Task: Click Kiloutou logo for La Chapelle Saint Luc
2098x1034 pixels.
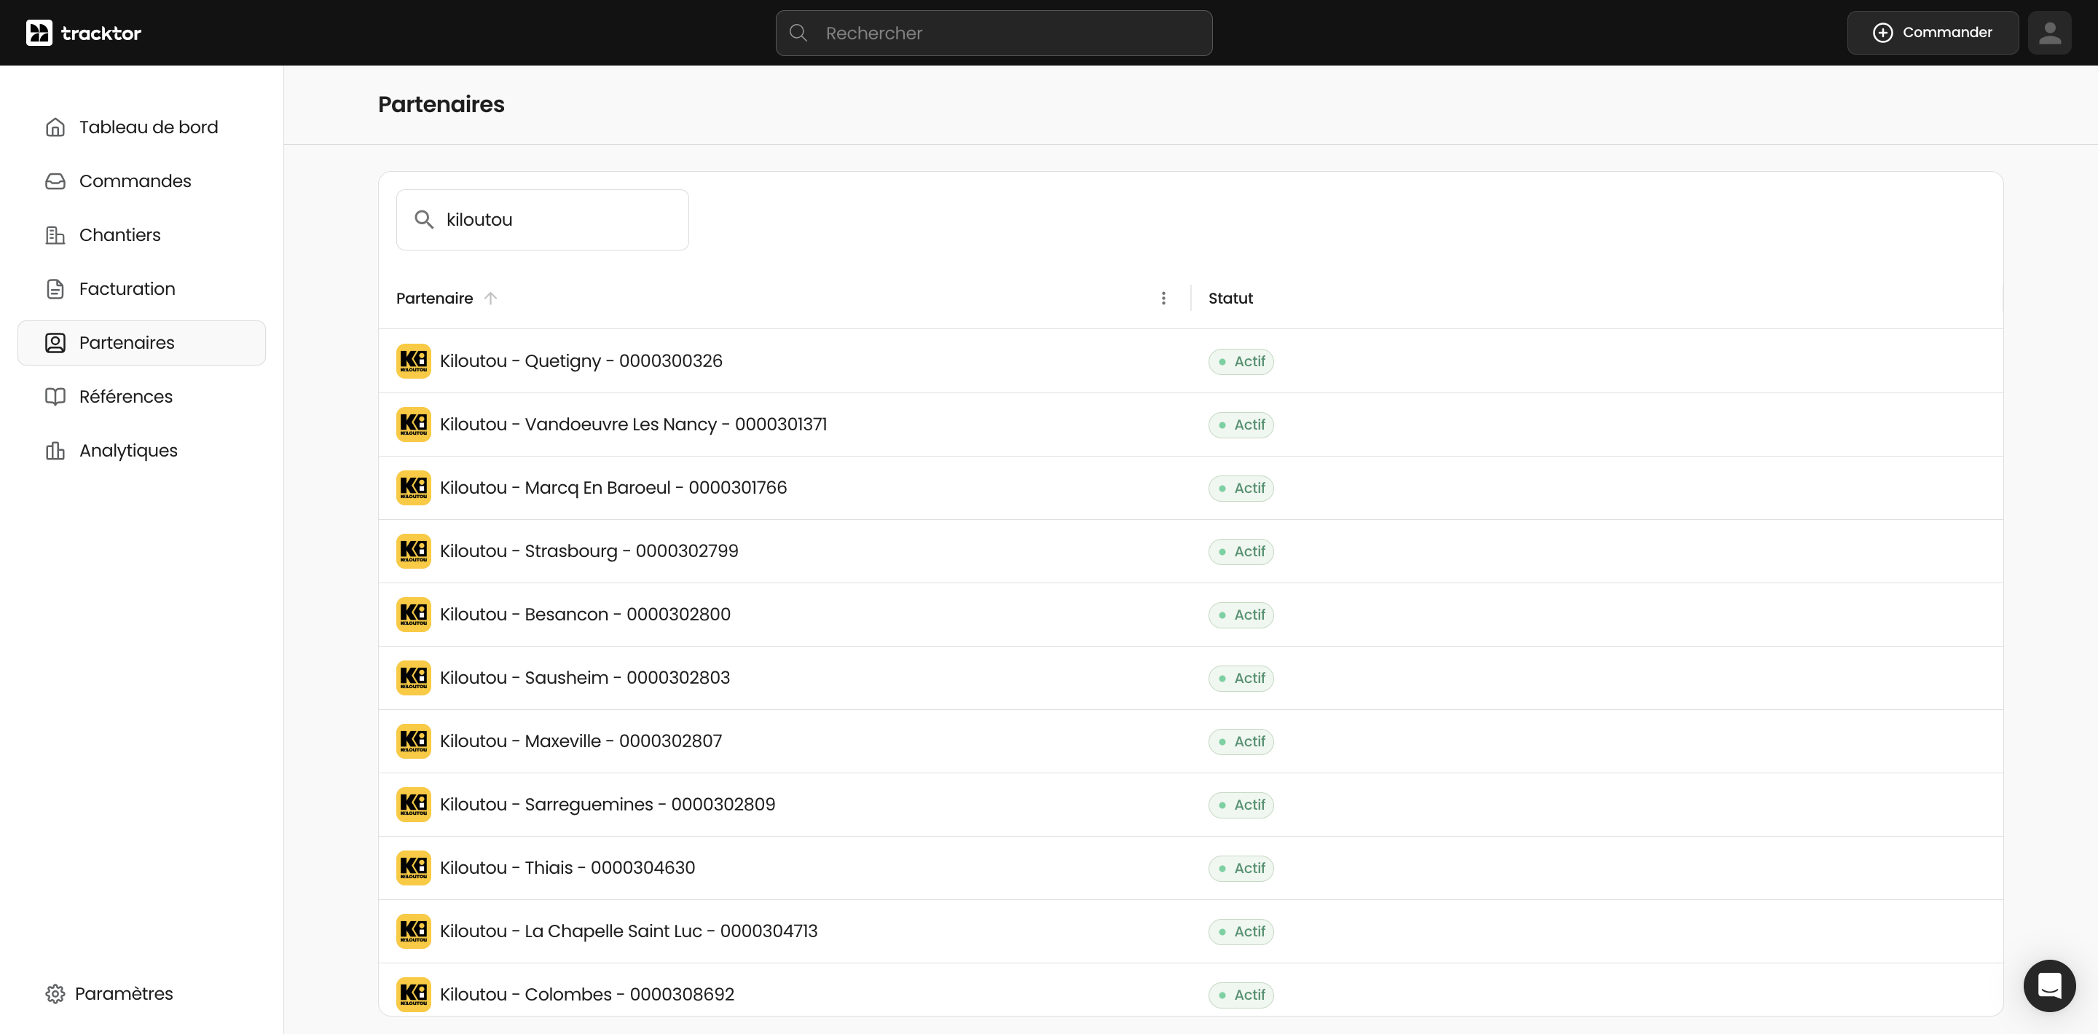Action: click(414, 931)
